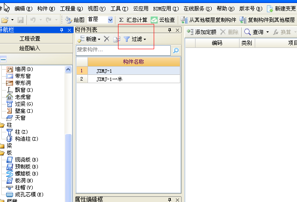Screen dimensions: 297x202
Task: Select 柱(Z) component in the tree
Action: [17, 132]
